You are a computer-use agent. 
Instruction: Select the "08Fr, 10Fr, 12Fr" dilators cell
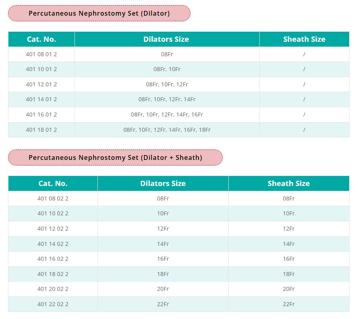167,84
